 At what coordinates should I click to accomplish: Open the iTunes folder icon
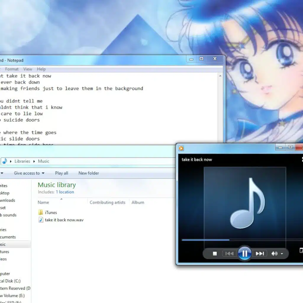41,212
